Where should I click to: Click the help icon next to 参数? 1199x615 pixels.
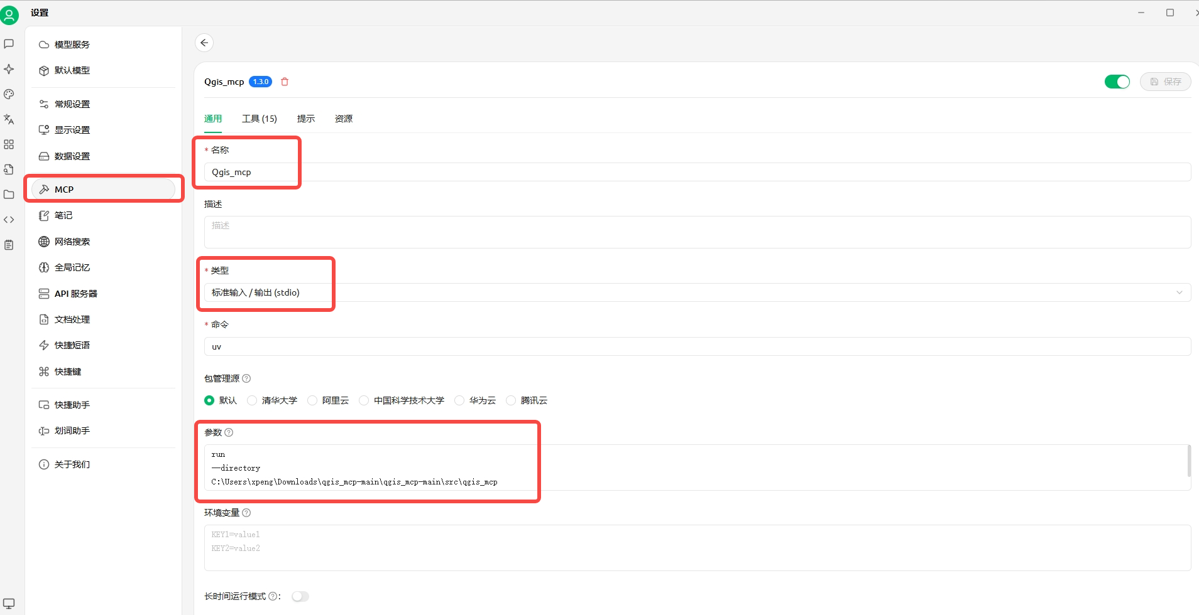229,432
